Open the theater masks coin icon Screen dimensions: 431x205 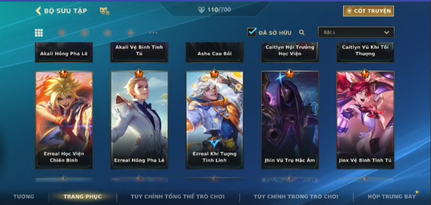coord(104,11)
